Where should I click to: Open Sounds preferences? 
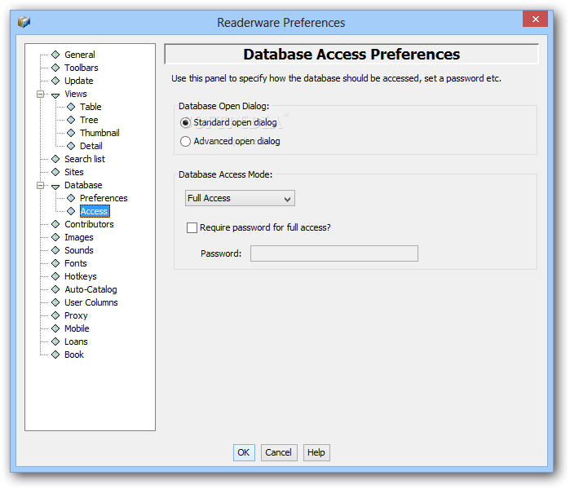79,250
